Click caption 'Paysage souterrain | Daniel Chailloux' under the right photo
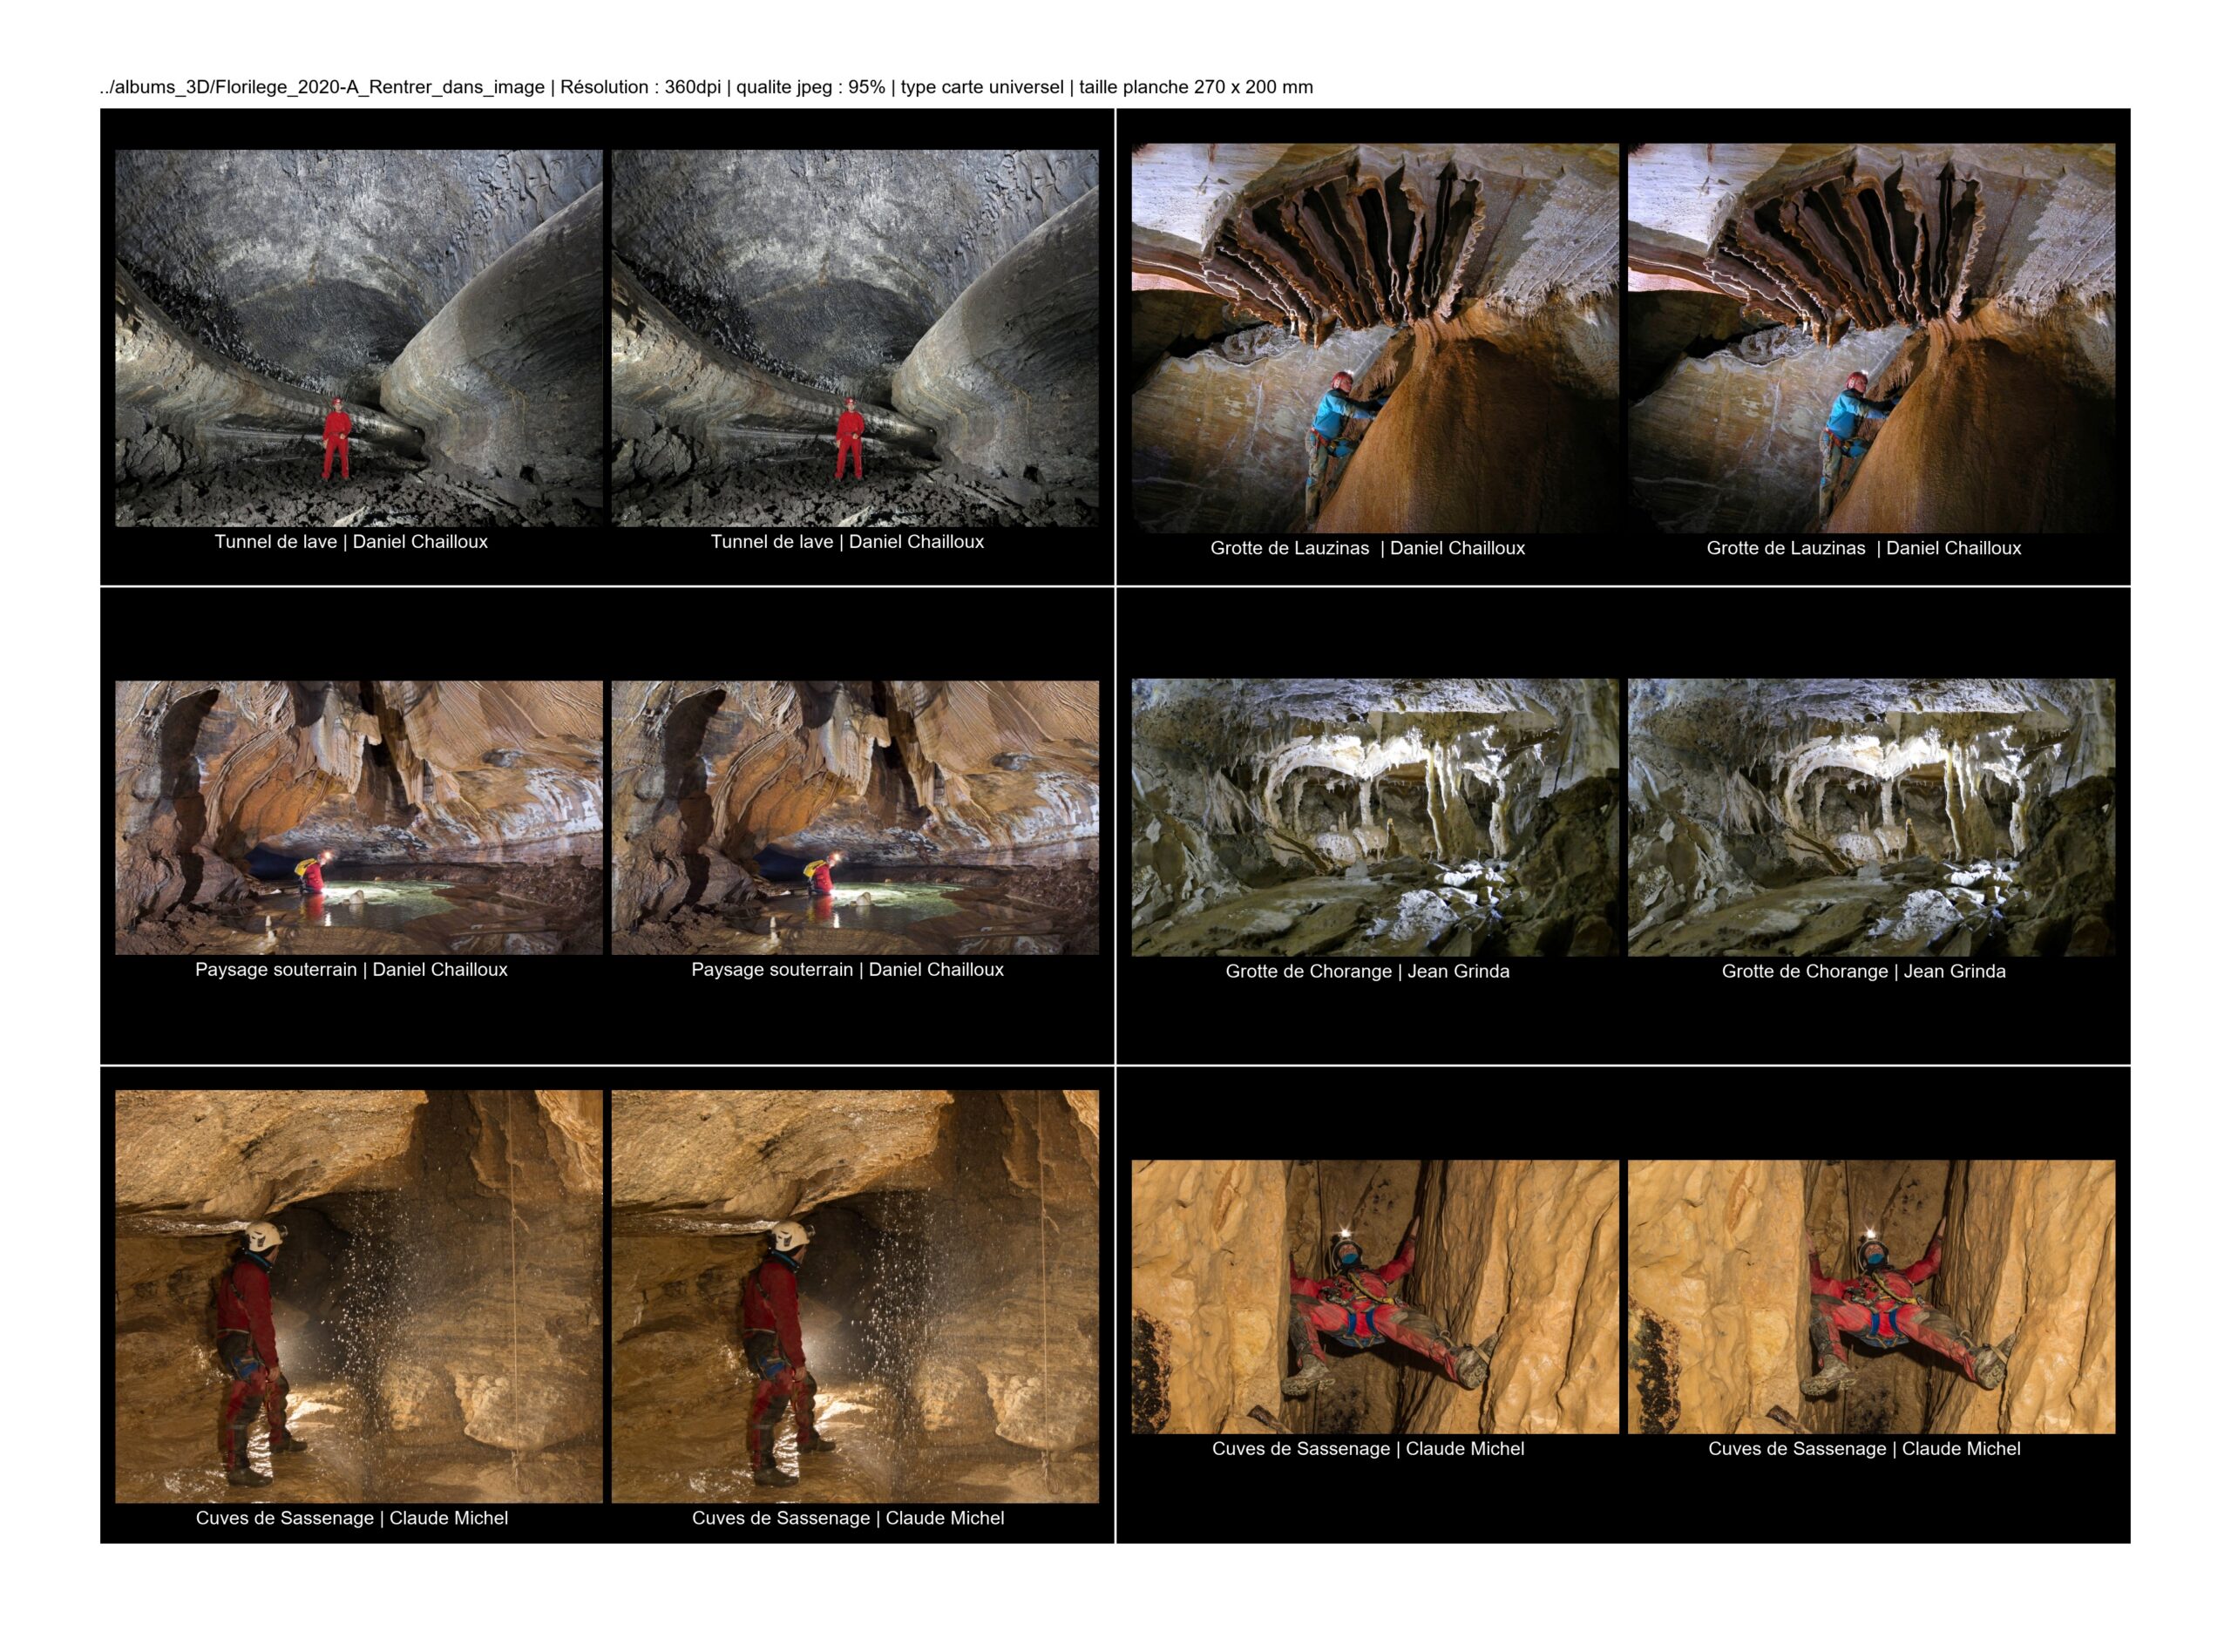This screenshot has width=2231, height=1652. click(x=847, y=970)
